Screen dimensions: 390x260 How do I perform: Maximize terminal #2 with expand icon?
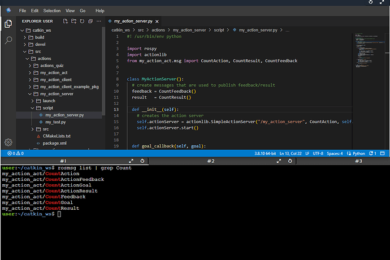point(279,161)
